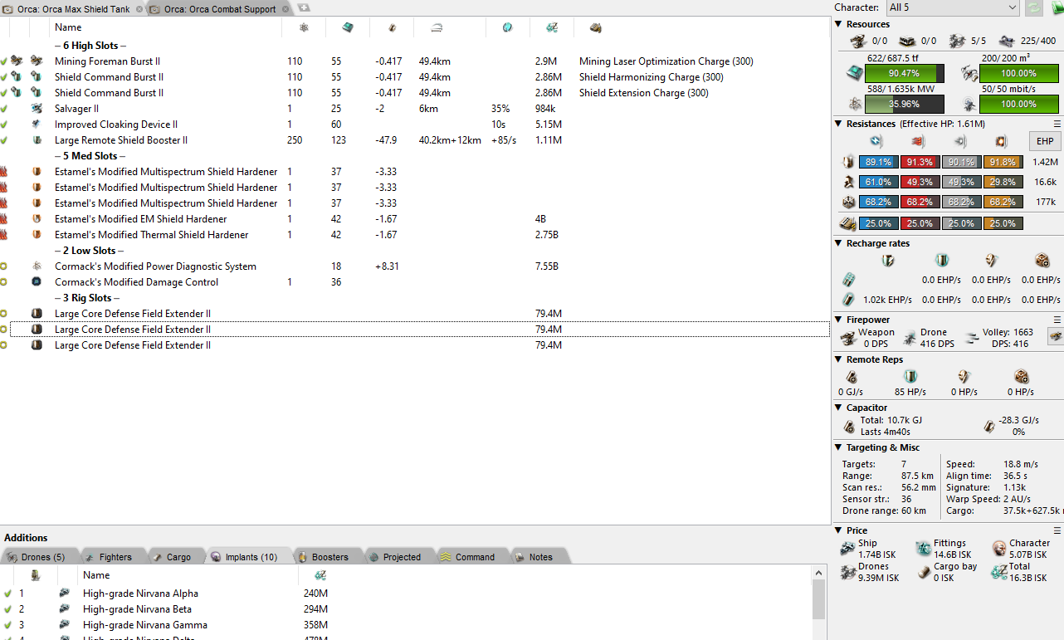Collapse the Firepower panel
Screen dimensions: 1064x640
click(x=838, y=320)
